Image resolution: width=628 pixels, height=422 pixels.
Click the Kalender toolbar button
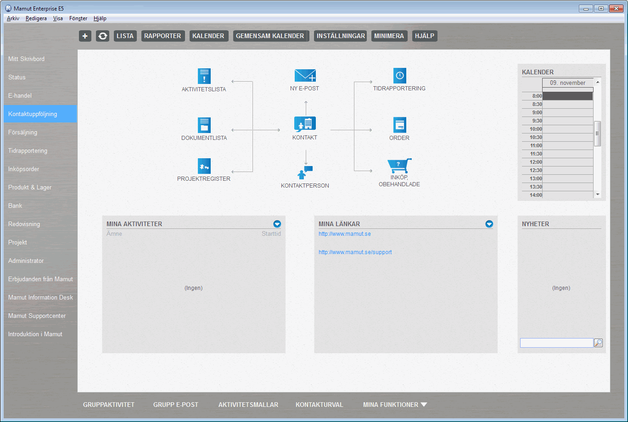[208, 36]
